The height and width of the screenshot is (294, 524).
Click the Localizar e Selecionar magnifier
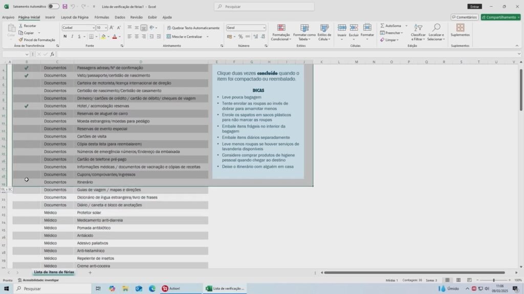coord(436,28)
